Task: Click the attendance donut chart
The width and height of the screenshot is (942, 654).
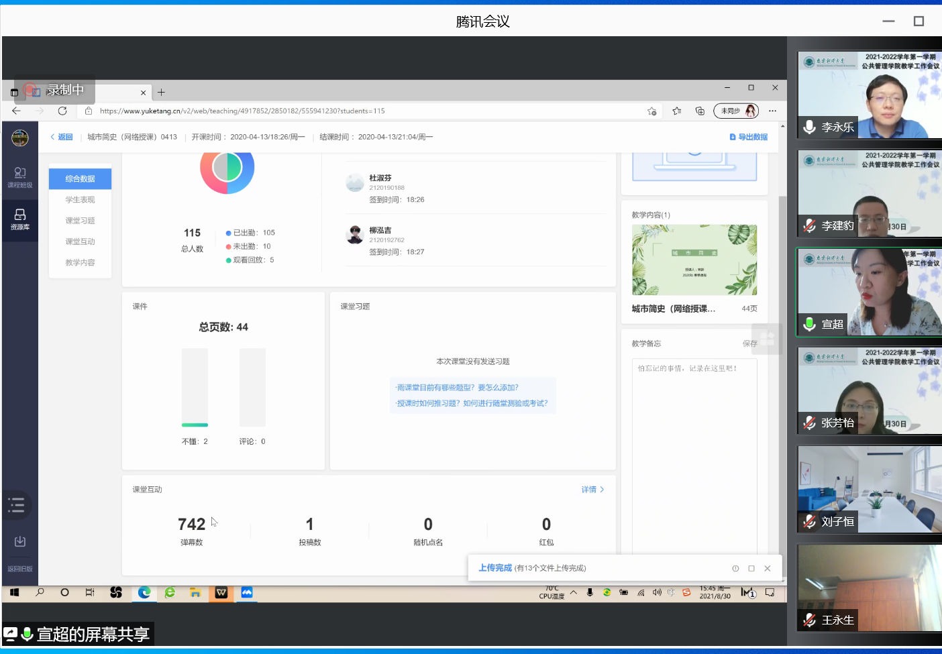Action: click(227, 168)
